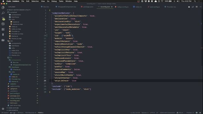Expand the CODE OUTLINE section
The image size is (203, 114).
pos(13,108)
